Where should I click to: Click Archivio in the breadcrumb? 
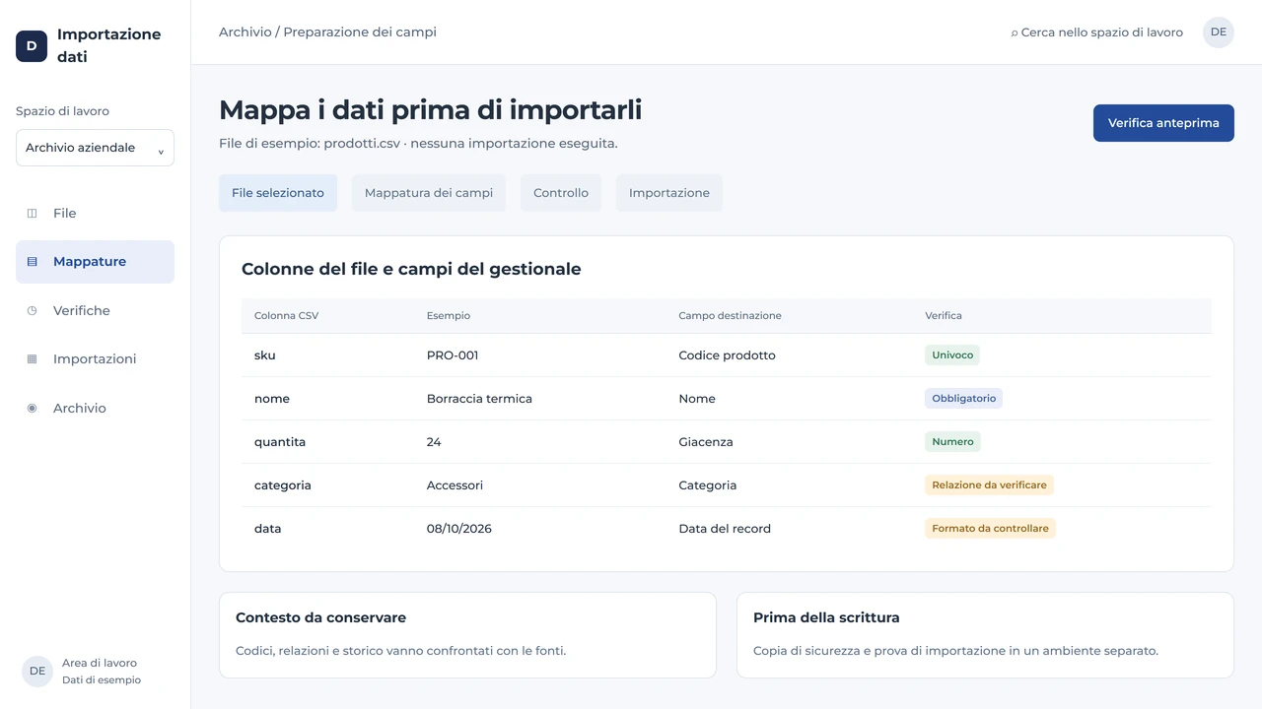(245, 32)
